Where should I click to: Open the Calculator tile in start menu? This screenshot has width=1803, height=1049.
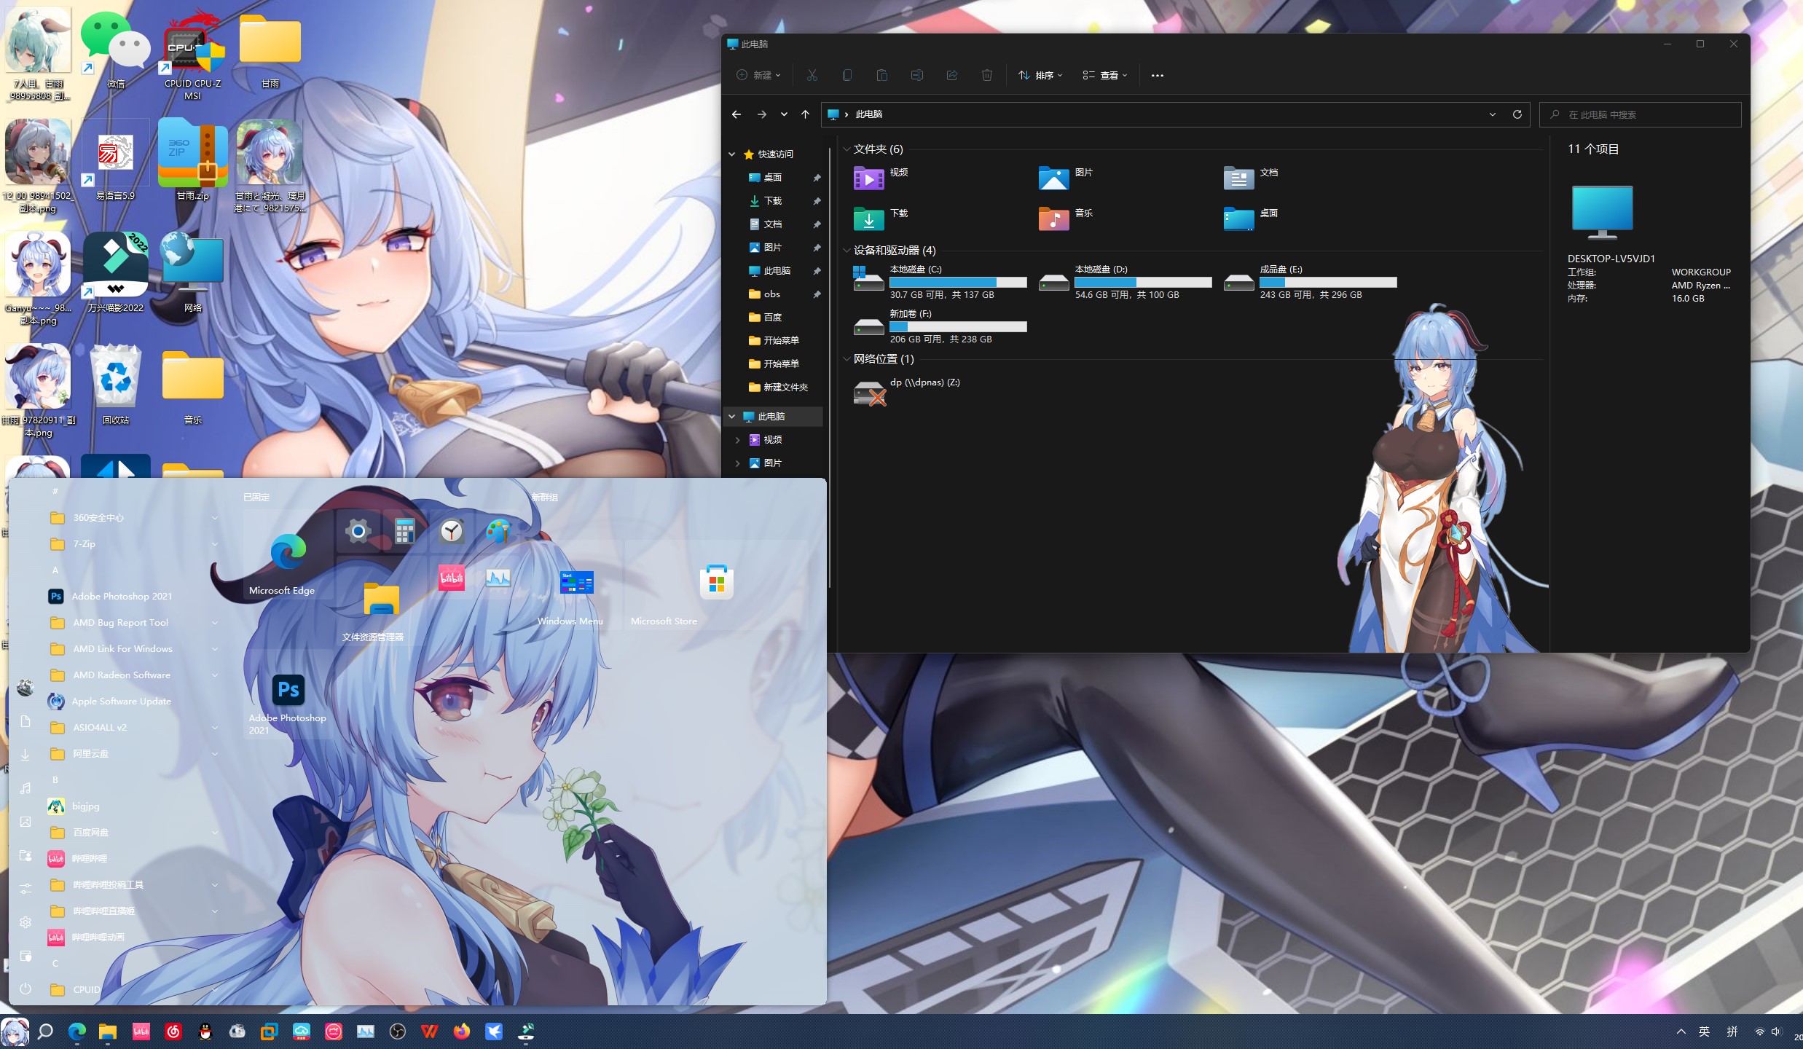[x=404, y=531]
